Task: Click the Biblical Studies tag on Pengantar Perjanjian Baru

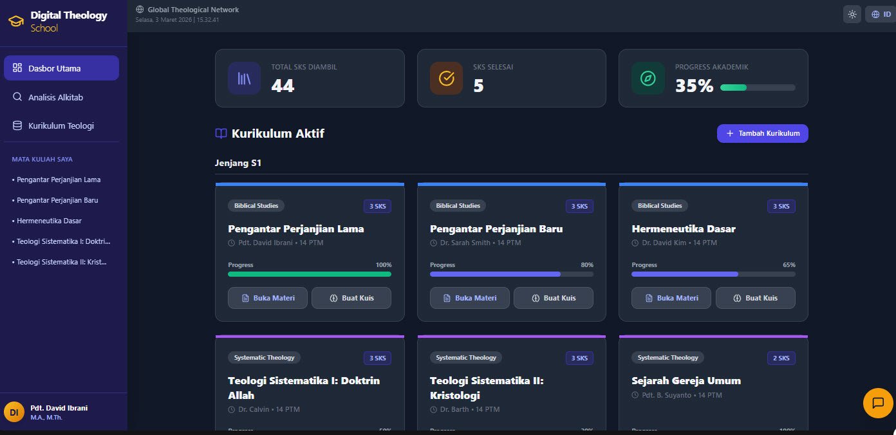Action: 458,206
